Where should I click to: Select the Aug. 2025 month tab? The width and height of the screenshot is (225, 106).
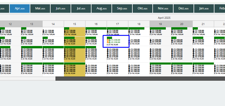click(x=101, y=9)
